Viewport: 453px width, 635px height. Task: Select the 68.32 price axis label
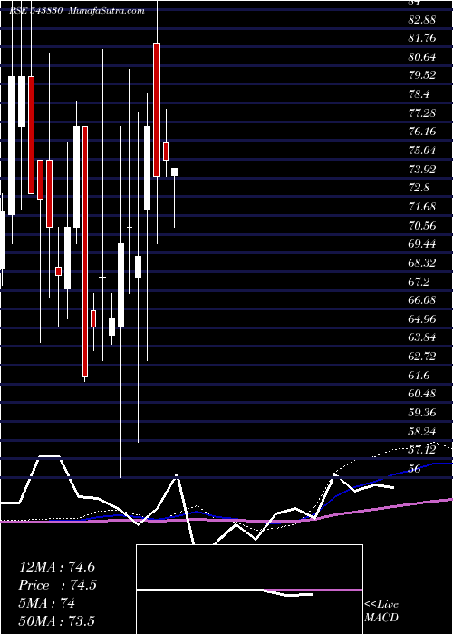click(422, 263)
